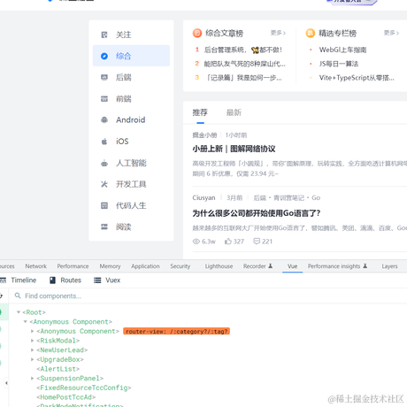This screenshot has height=407, width=407.
Task: Click the devtools pane collapse arrow at left edge
Action: [x=6, y=383]
